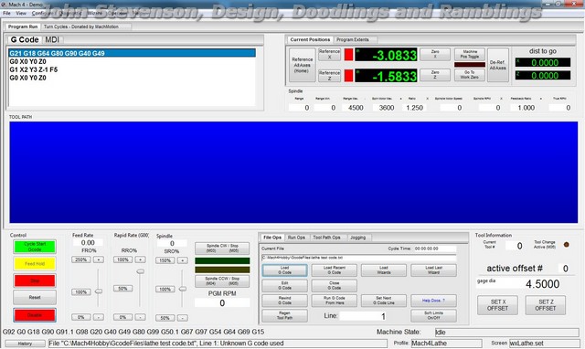
Task: Click the Reference Z button
Action: [x=329, y=75]
